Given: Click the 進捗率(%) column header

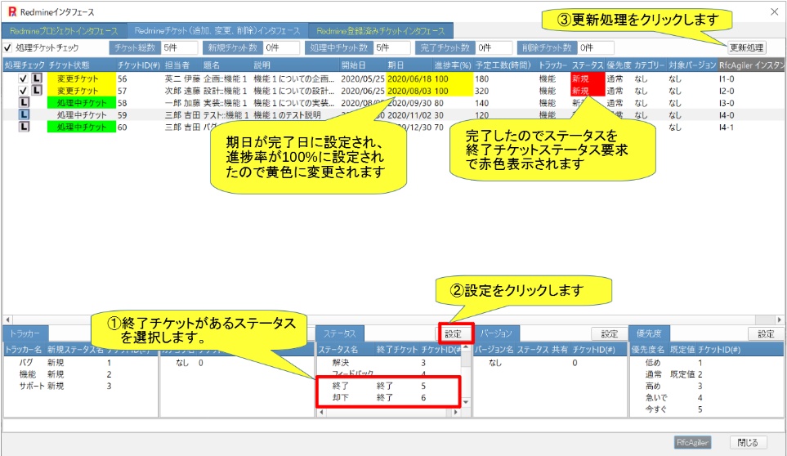Looking at the screenshot, I should point(453,65).
